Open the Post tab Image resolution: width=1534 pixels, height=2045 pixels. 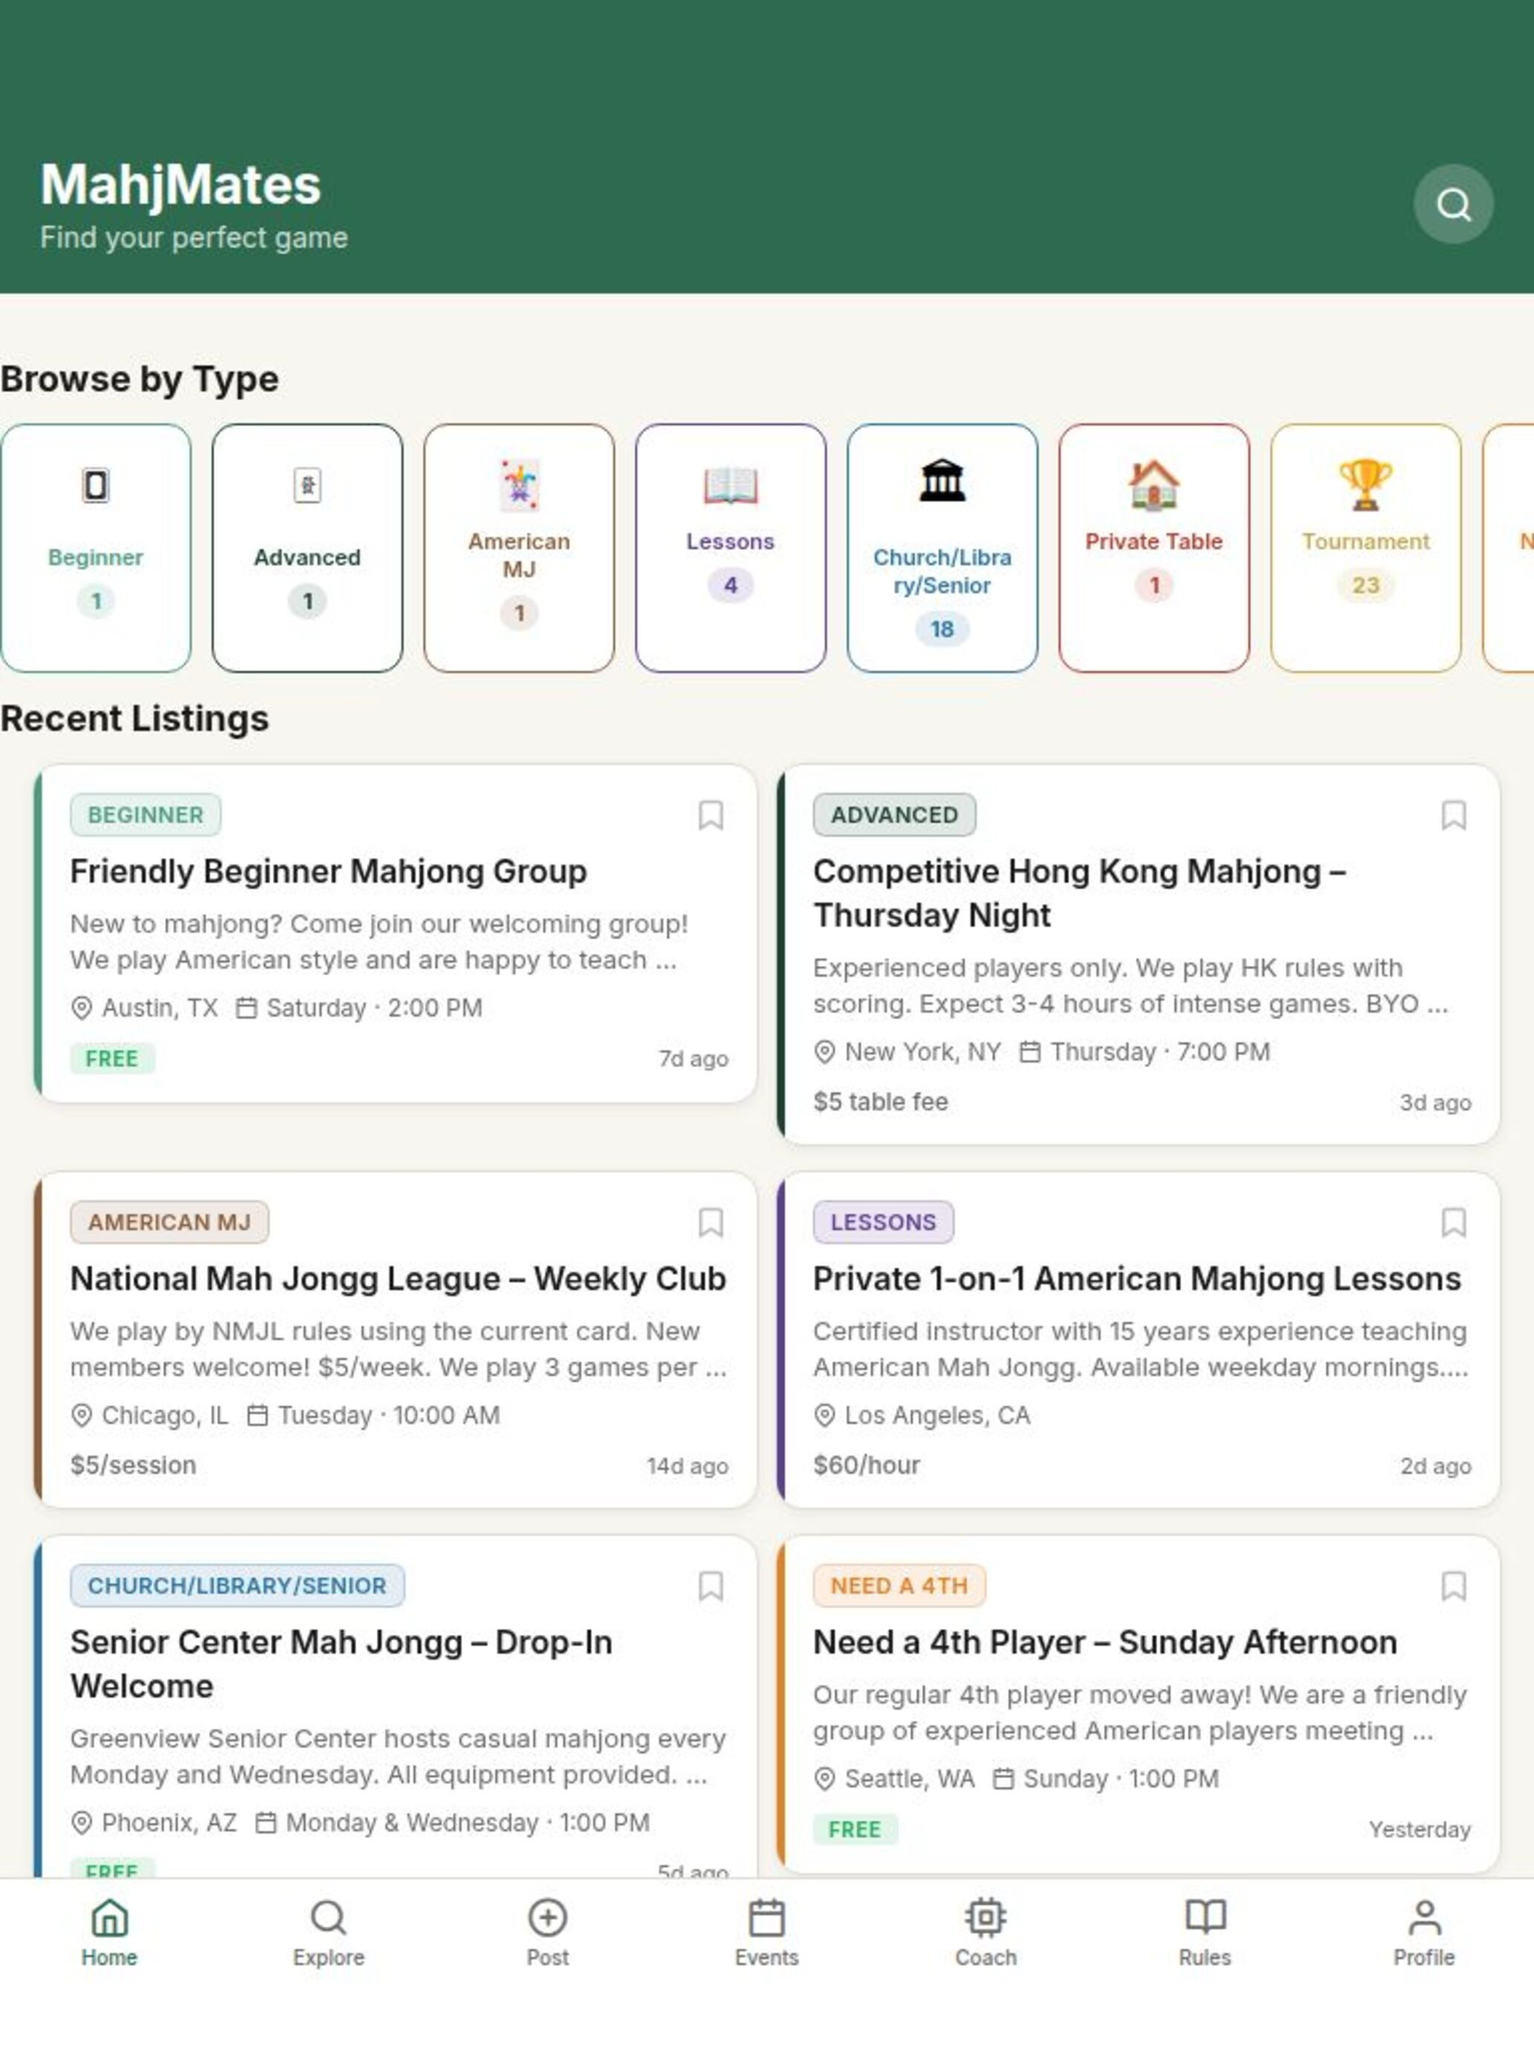[548, 1932]
